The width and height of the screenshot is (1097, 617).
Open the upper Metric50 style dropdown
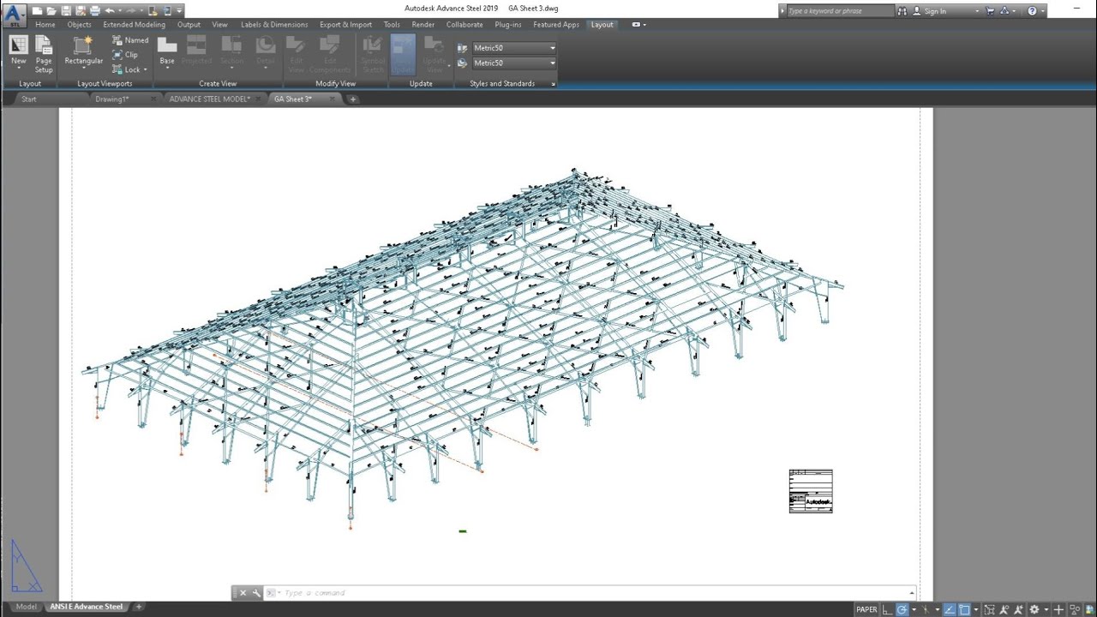point(514,48)
